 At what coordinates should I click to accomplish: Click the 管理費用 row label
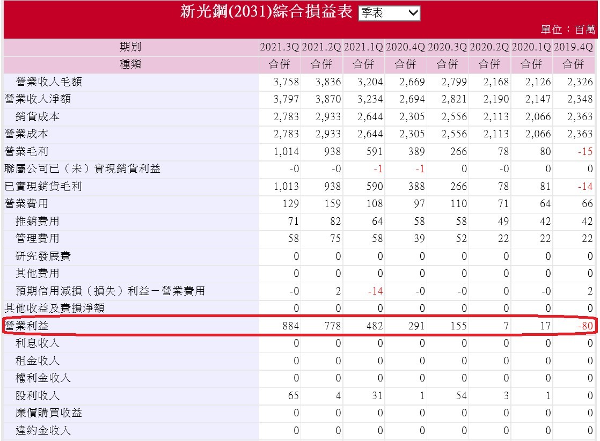pos(38,238)
